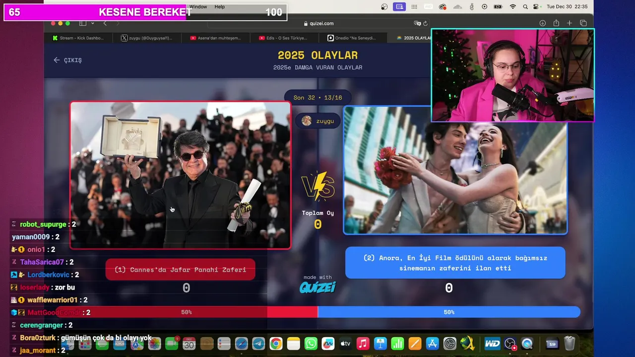
Task: Switch to the Stream - Kick Dashboard tab
Action: tap(78, 38)
